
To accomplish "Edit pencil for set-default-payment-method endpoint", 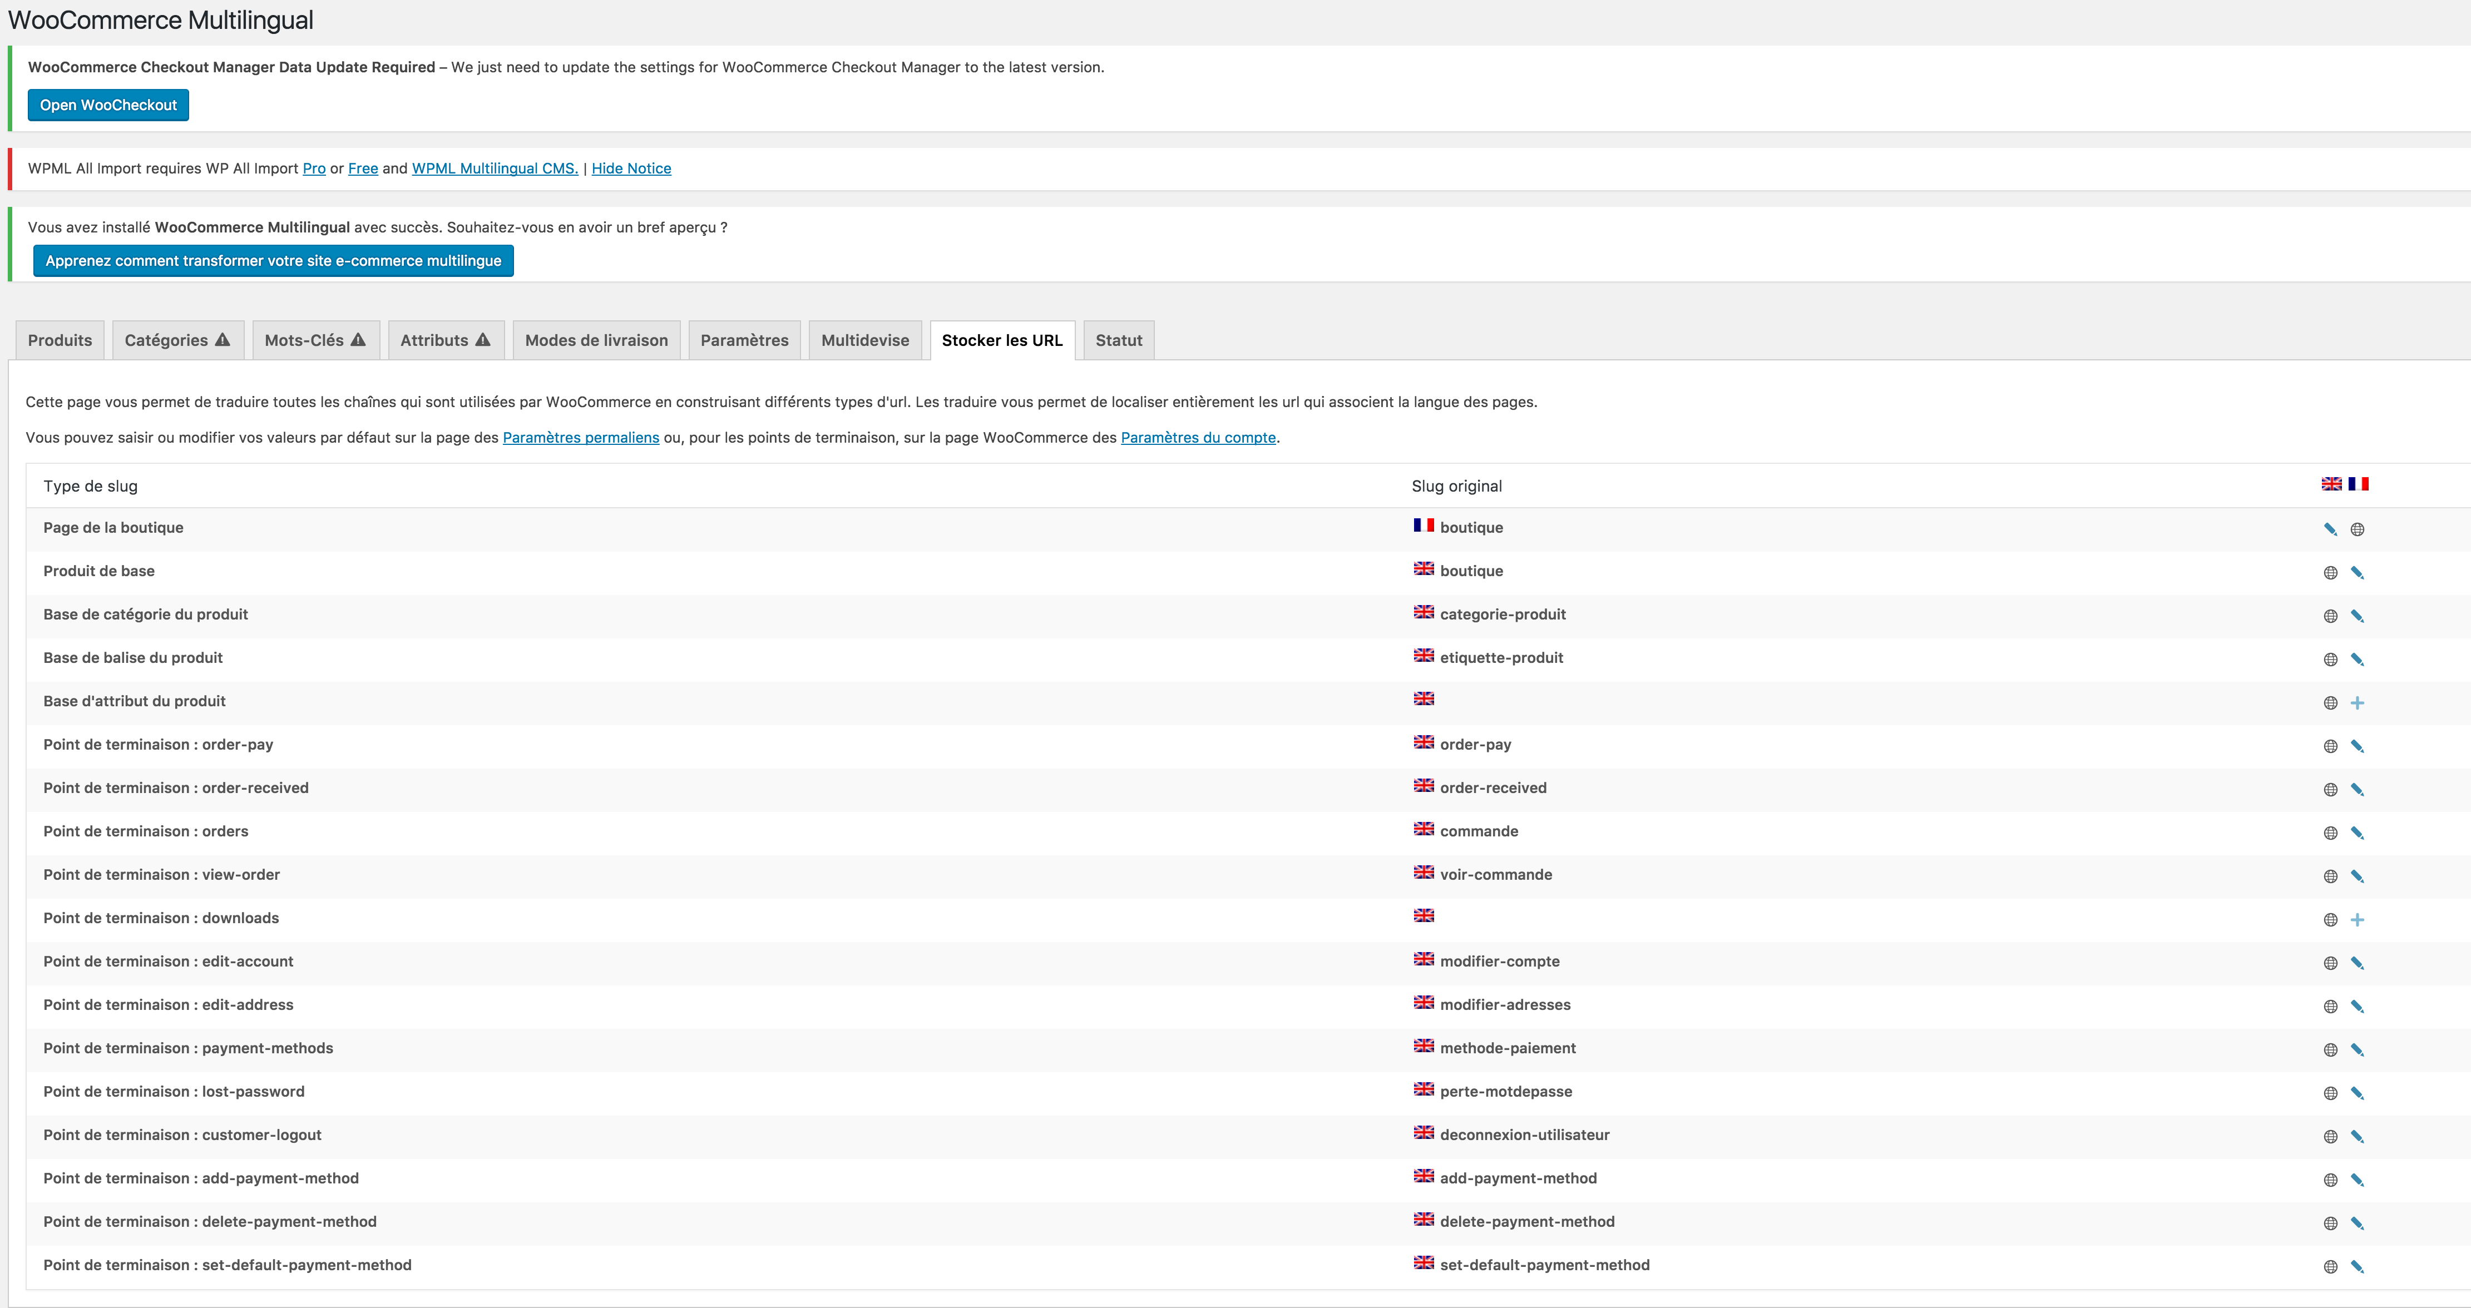I will 2357,1267.
